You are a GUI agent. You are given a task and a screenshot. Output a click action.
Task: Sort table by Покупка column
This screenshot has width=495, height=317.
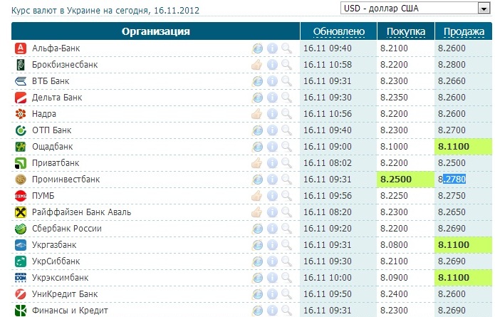[406, 31]
